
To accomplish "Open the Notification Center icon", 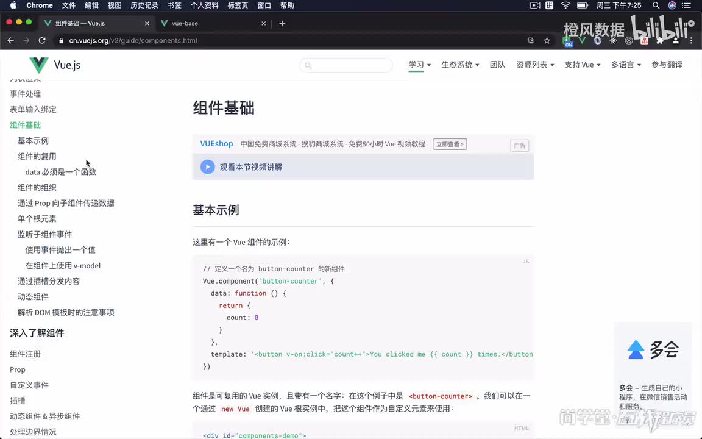I will tap(686, 5).
